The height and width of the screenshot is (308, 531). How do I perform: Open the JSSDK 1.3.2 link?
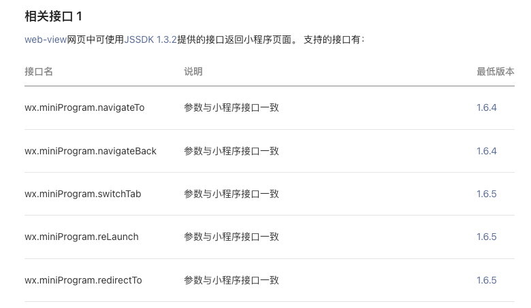coord(150,39)
